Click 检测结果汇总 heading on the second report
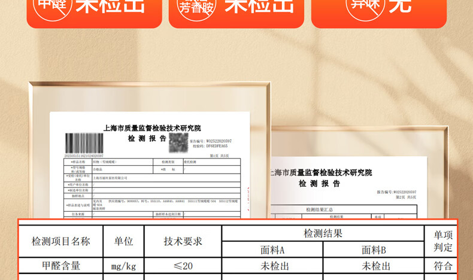473x280 pixels. pyautogui.click(x=320, y=209)
